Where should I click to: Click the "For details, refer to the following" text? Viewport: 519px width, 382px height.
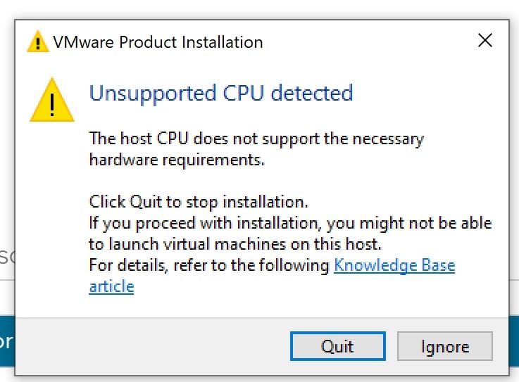click(209, 266)
